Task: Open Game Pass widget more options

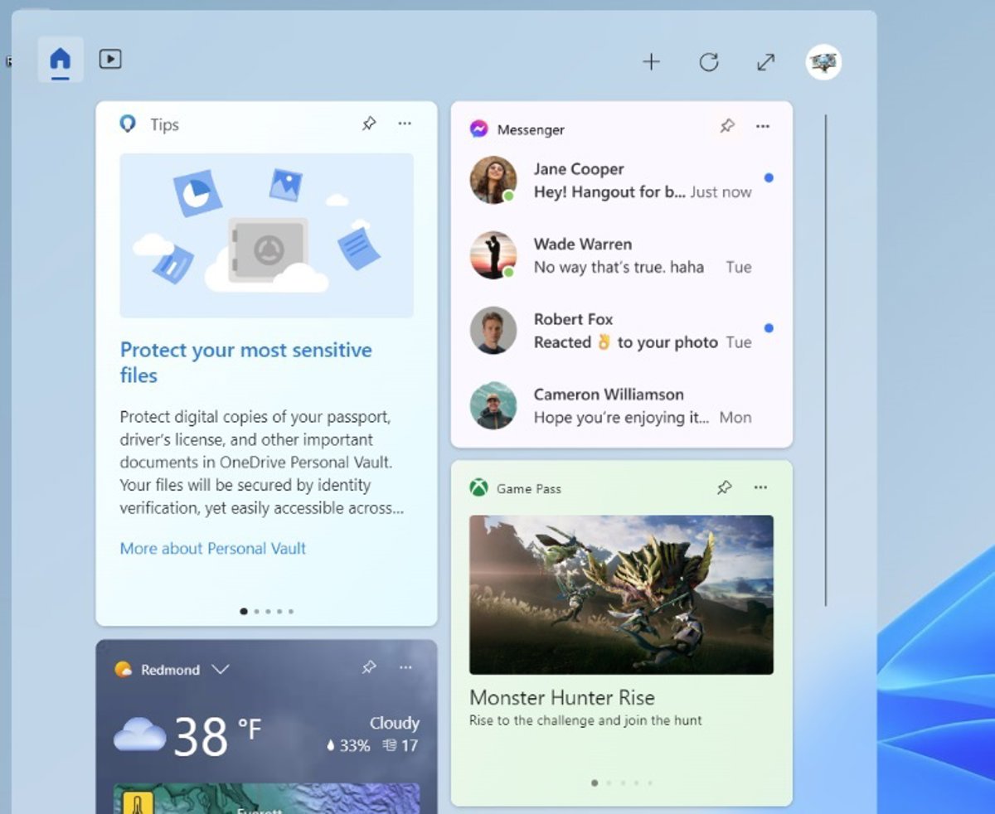Action: 761,487
